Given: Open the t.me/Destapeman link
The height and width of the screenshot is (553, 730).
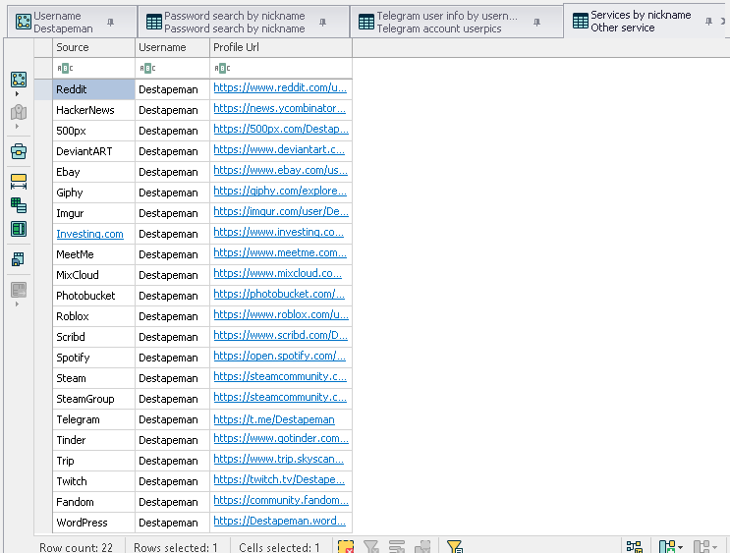Looking at the screenshot, I should point(274,419).
